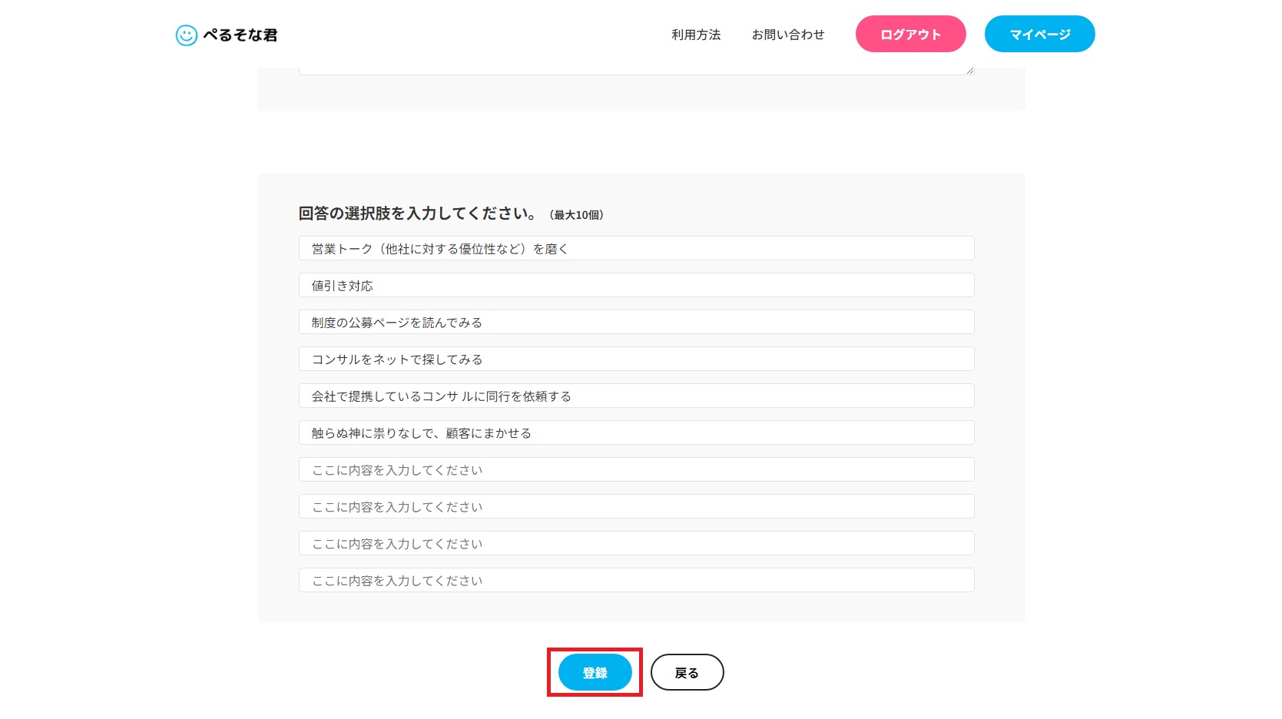Focus the コンサルをネットで探してみる field
The width and height of the screenshot is (1282, 719).
point(637,359)
